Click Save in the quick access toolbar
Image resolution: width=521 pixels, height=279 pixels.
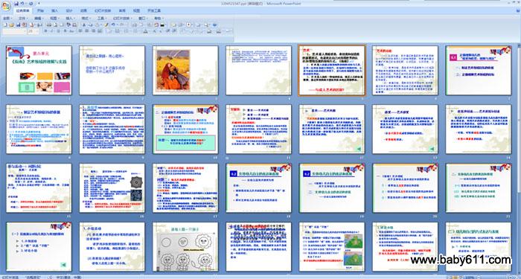pyautogui.click(x=16, y=3)
